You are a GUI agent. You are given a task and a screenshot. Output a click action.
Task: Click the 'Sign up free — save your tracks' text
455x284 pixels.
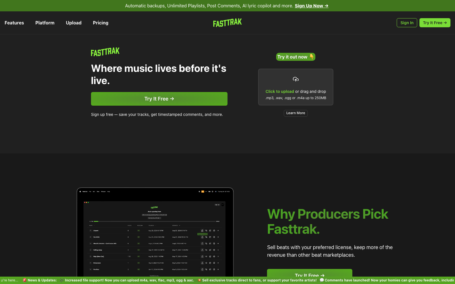157,114
